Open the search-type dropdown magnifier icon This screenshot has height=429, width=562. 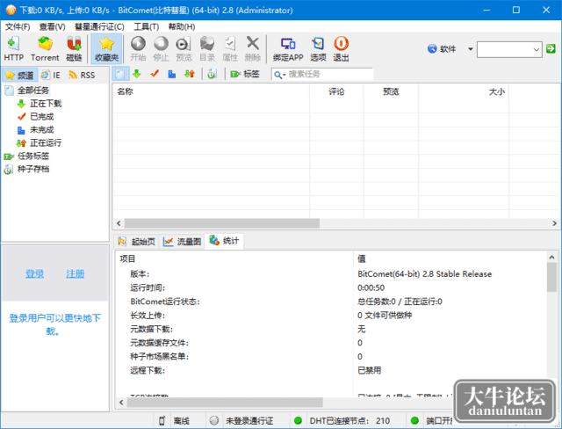tap(279, 75)
